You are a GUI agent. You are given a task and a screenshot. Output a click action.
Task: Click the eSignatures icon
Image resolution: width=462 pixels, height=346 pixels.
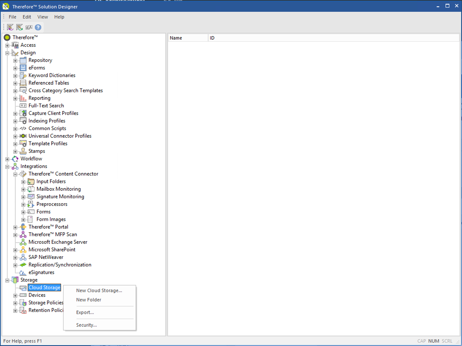23,272
